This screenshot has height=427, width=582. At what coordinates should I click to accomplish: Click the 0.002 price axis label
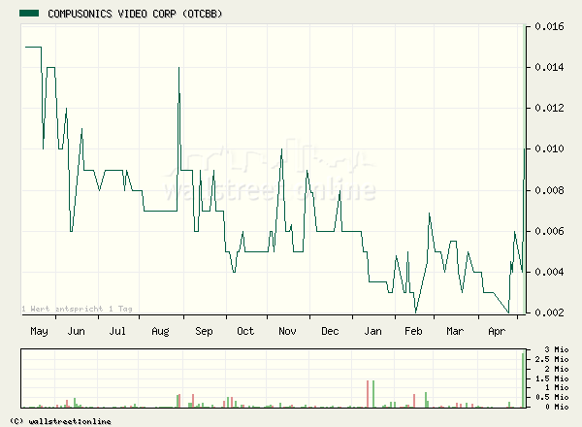[549, 312]
